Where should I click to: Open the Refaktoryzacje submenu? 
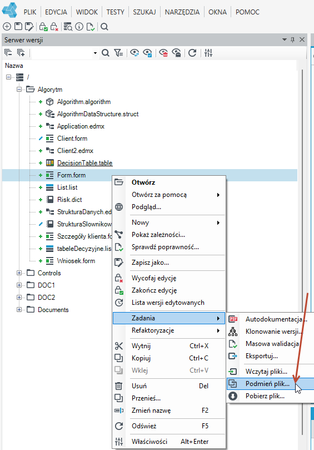click(x=169, y=330)
